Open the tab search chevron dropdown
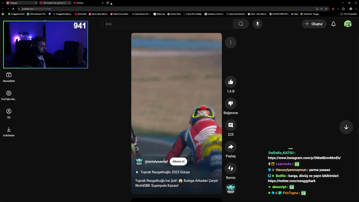 (x=2, y=3)
